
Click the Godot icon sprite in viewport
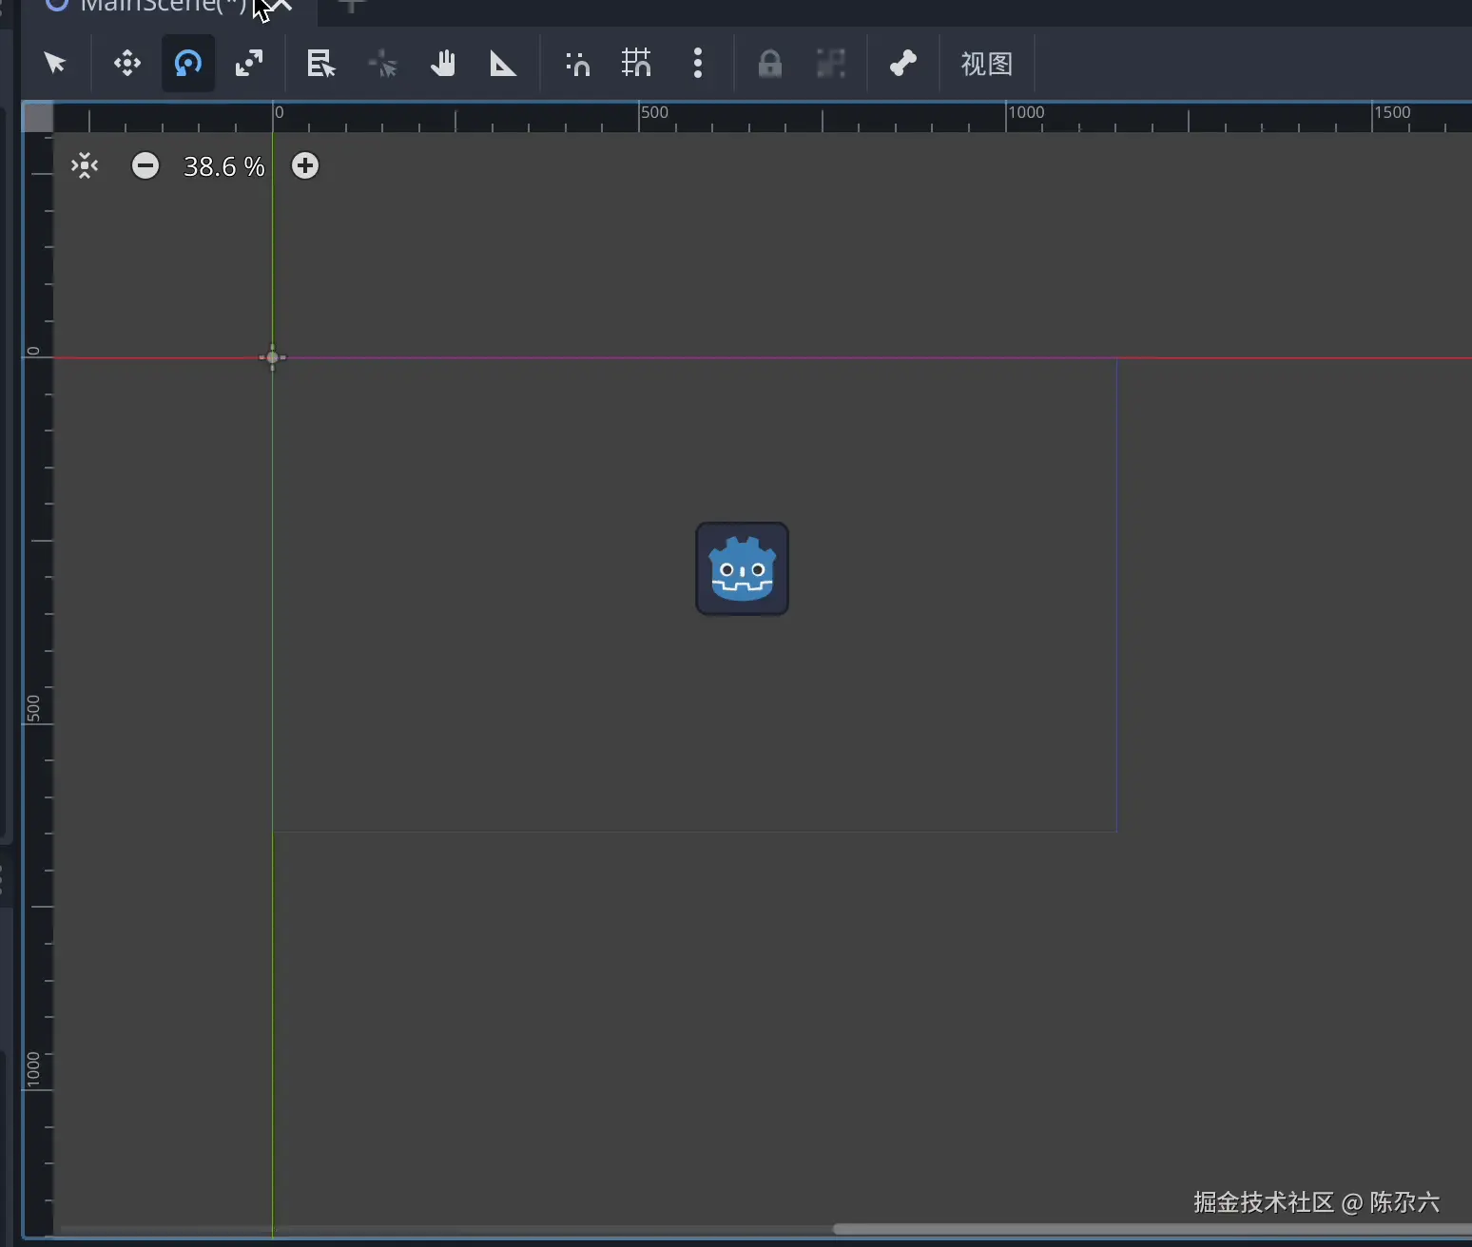coord(743,568)
